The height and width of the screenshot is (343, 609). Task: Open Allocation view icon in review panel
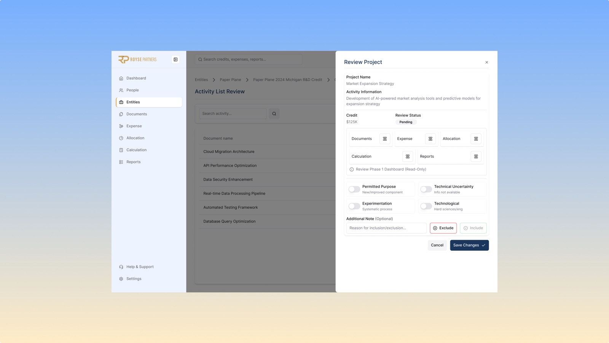(x=476, y=139)
